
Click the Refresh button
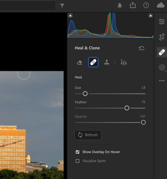88,135
